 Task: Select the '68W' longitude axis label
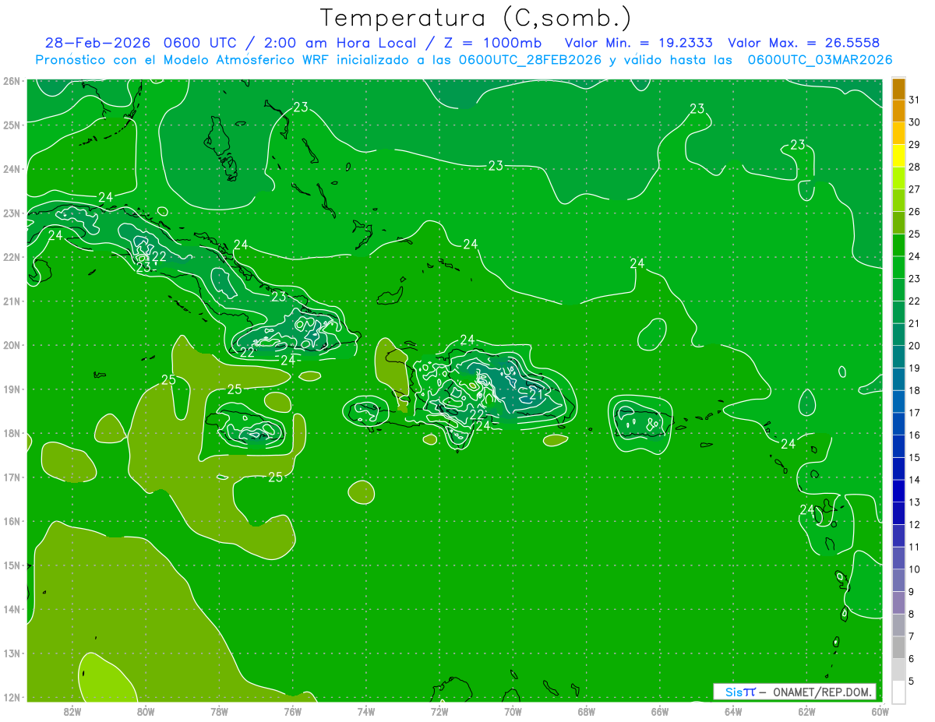click(x=587, y=710)
